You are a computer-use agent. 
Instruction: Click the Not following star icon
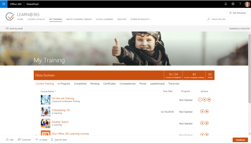click(231, 13)
